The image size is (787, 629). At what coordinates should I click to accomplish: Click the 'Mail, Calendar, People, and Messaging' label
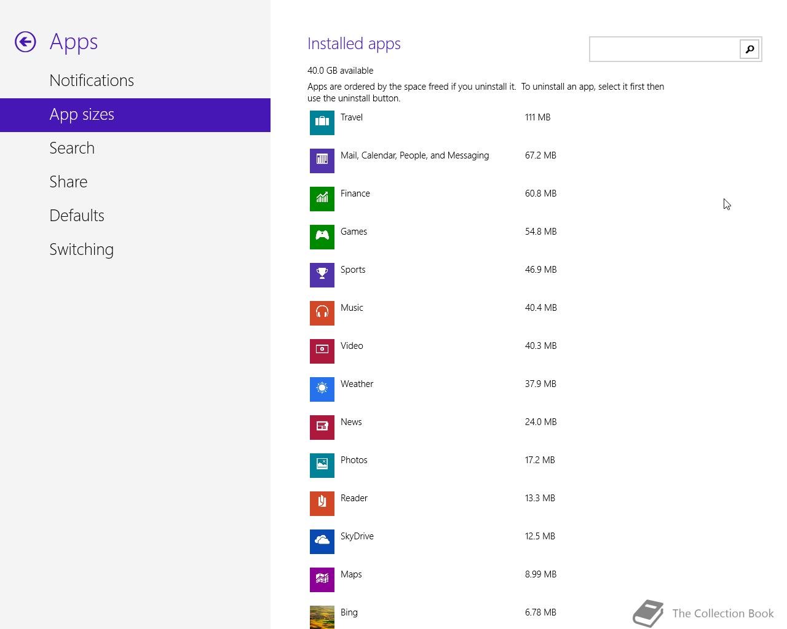point(415,155)
